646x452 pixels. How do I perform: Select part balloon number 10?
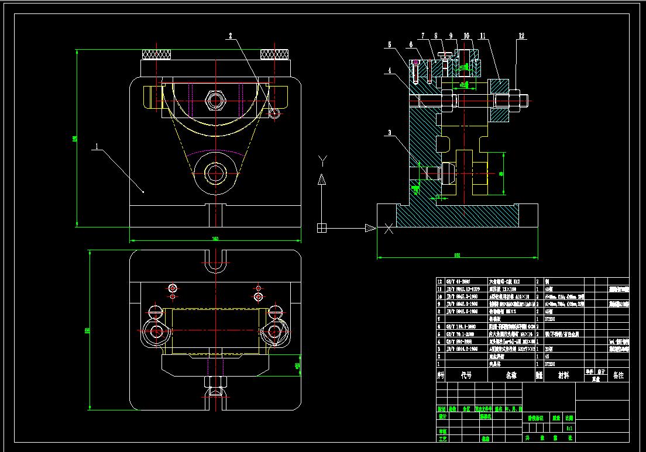(466, 36)
